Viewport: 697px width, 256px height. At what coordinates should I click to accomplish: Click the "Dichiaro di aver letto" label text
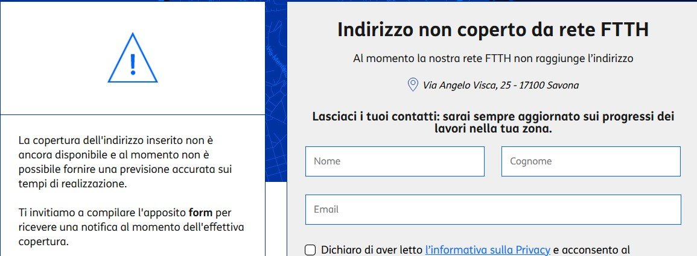click(x=371, y=249)
